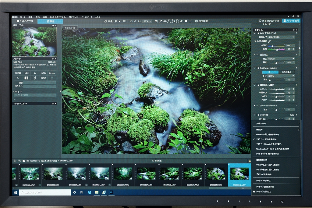Click the 補正設定のリセット button
Viewport: 312px width, 208px height.
click(x=269, y=21)
